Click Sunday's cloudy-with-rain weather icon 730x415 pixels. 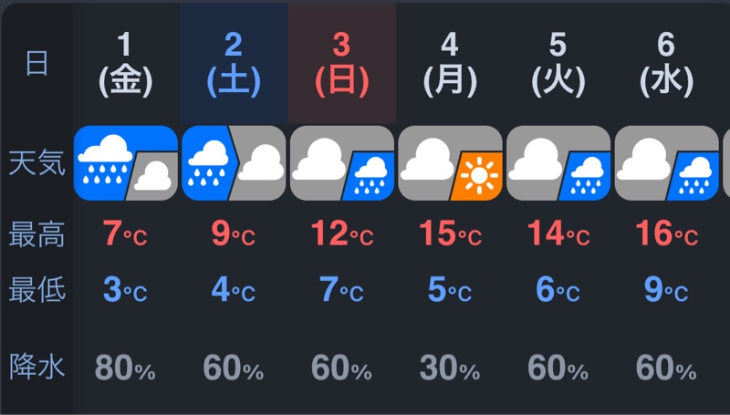342,163
